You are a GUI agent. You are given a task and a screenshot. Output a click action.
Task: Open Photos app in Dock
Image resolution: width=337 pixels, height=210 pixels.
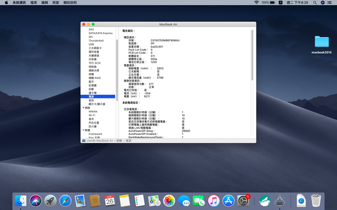tap(169, 201)
